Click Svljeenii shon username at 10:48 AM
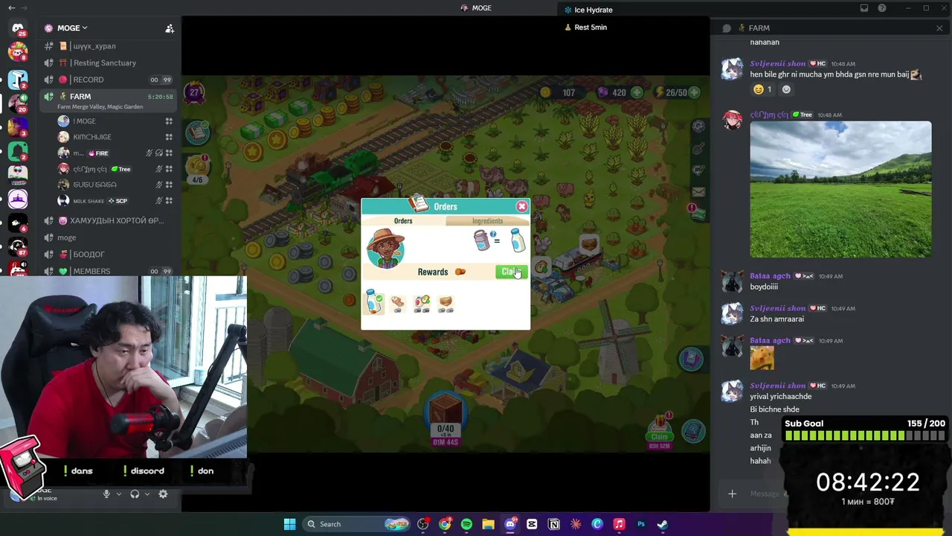Viewport: 952px width, 536px height. 778,64
